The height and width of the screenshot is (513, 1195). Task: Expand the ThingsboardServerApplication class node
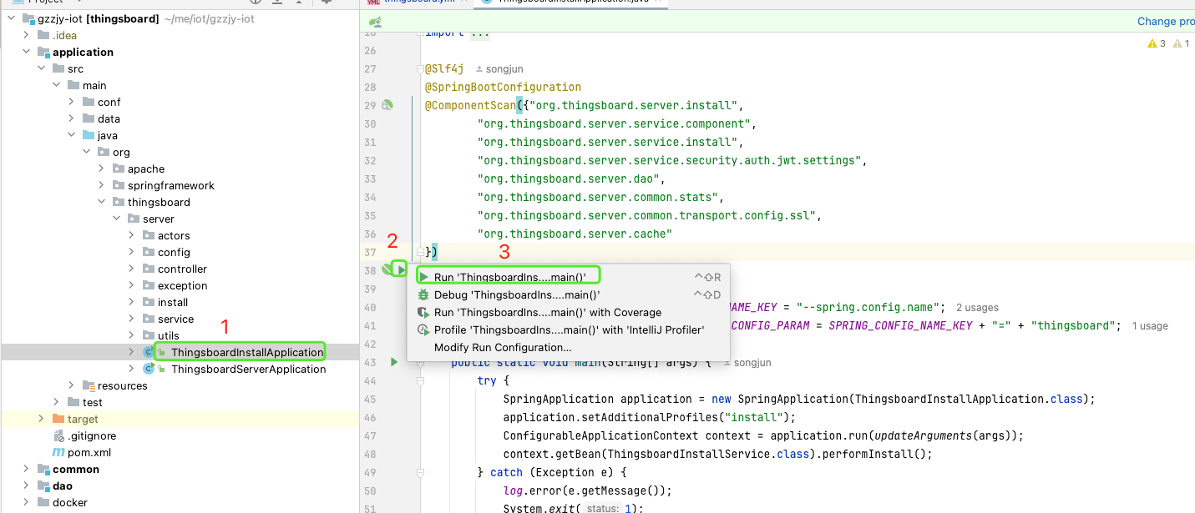[x=132, y=369]
